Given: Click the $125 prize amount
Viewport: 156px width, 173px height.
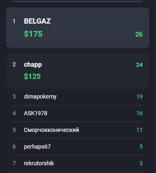Looking at the screenshot, I should tap(32, 76).
